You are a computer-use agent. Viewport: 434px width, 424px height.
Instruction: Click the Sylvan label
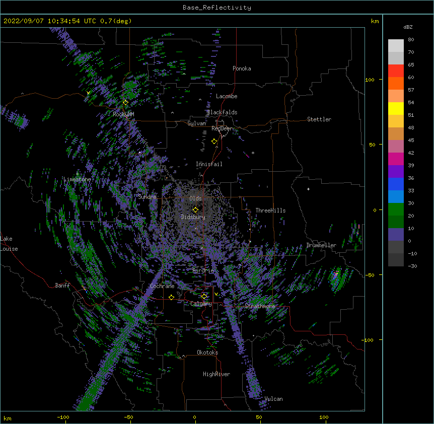(196, 123)
